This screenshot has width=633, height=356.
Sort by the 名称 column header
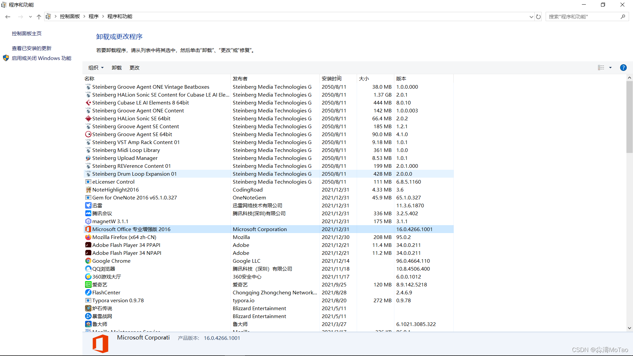pos(157,78)
